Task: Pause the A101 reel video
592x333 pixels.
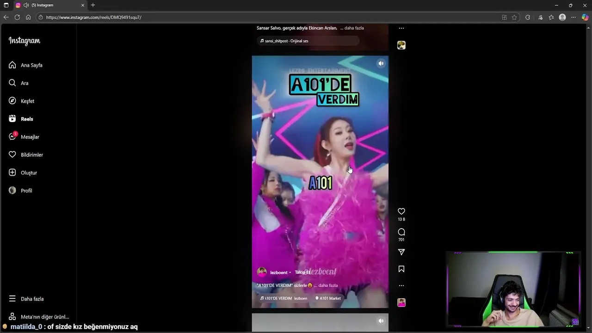Action: 320,182
